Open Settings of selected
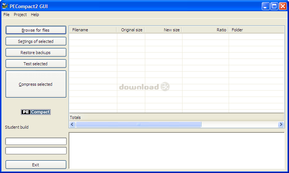Viewport: 289px width, 173px height. pyautogui.click(x=36, y=41)
